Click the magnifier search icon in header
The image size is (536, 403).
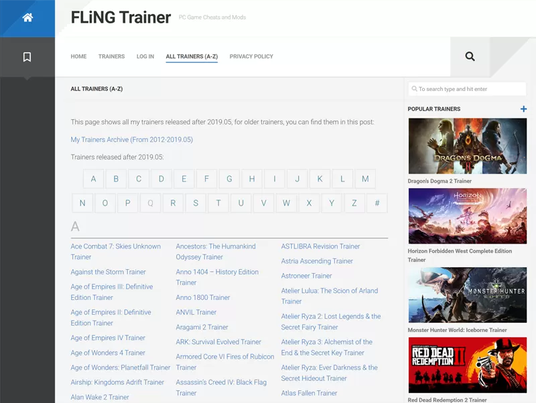[470, 56]
